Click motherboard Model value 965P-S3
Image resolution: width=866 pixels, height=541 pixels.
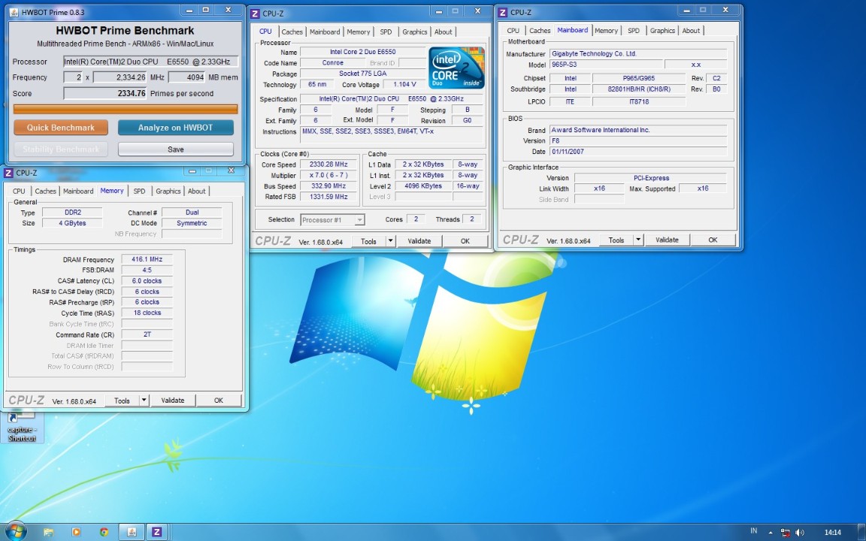[606, 65]
